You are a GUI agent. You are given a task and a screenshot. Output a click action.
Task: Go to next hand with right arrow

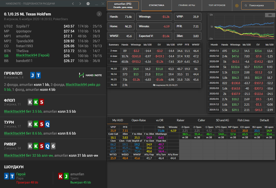coord(80,4)
